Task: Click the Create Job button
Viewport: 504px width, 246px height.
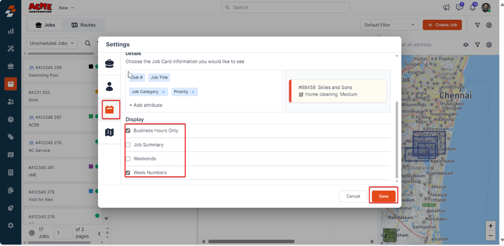Action: [442, 25]
